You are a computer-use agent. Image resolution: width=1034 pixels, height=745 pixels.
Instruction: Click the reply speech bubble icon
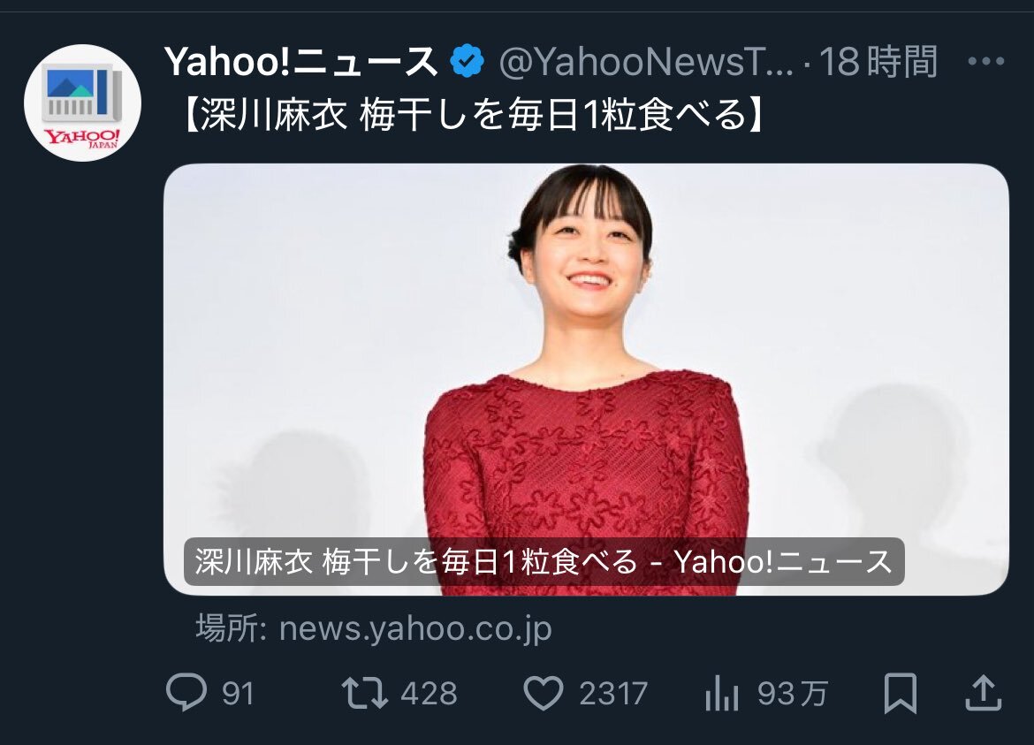click(x=186, y=693)
